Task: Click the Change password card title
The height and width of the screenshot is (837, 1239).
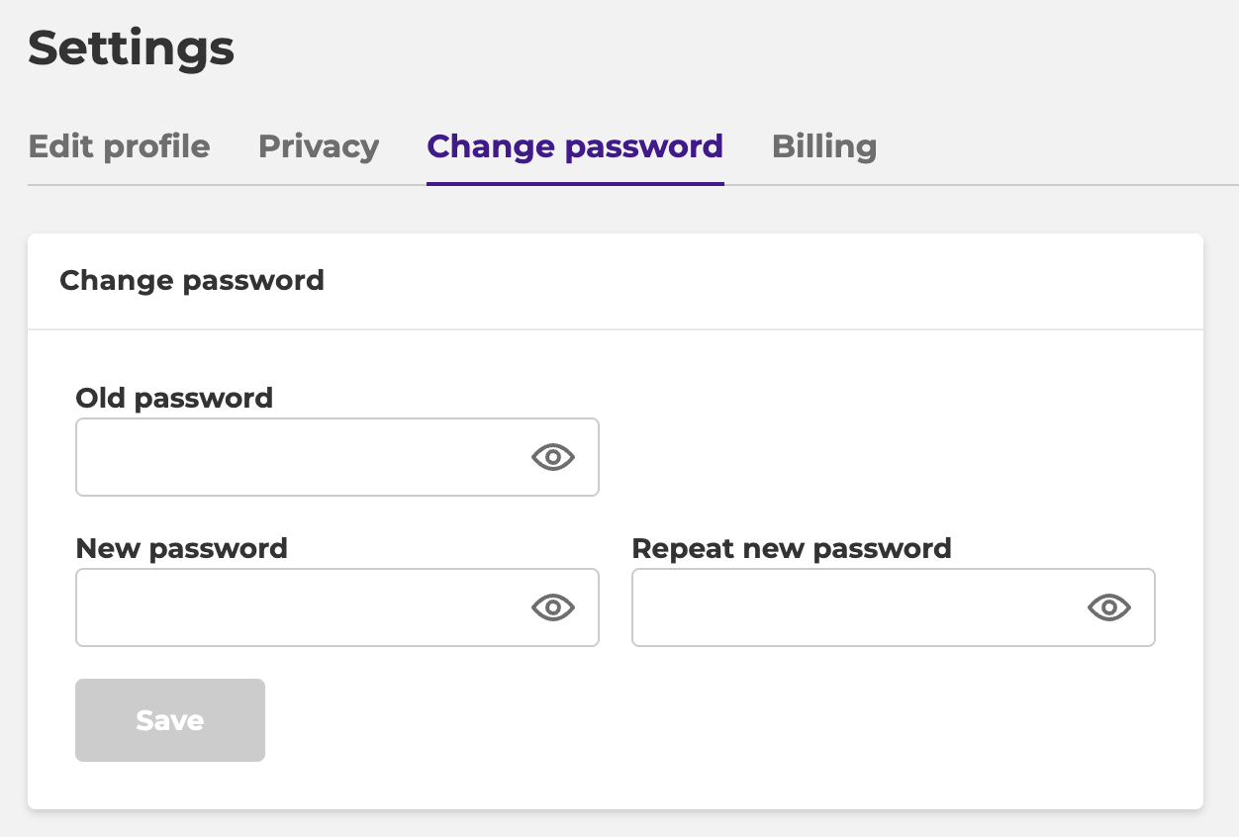Action: [x=192, y=281]
